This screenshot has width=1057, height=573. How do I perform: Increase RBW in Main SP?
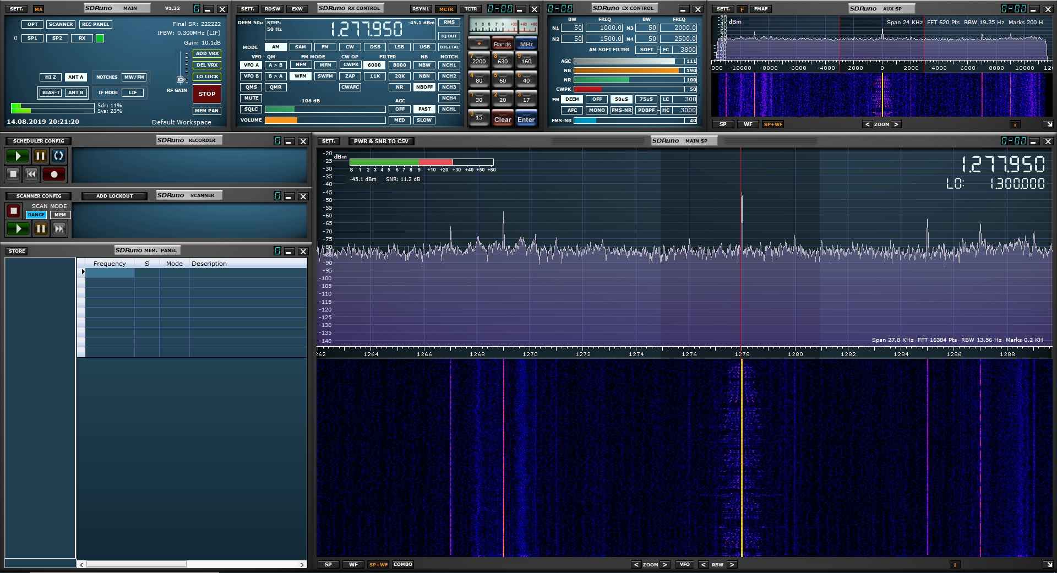coord(732,565)
